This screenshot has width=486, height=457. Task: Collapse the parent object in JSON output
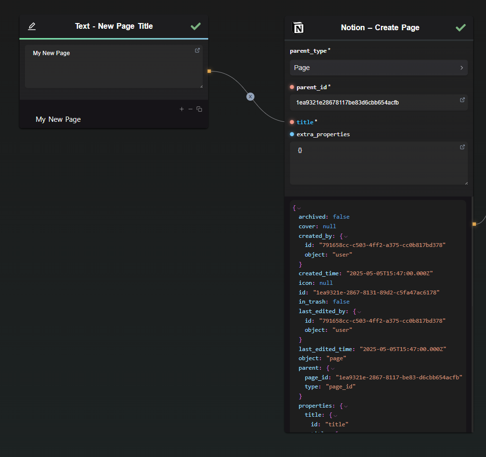tap(332, 368)
